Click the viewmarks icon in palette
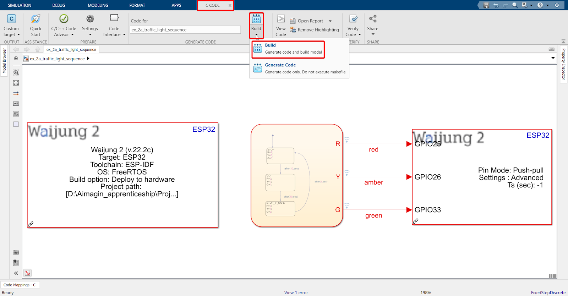Image resolution: width=568 pixels, height=296 pixels. [x=16, y=263]
